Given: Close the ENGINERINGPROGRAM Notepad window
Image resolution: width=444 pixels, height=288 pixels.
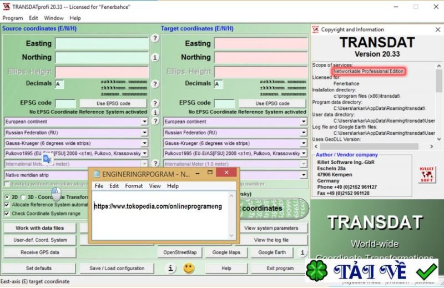Looking at the screenshot, I should tap(226, 172).
